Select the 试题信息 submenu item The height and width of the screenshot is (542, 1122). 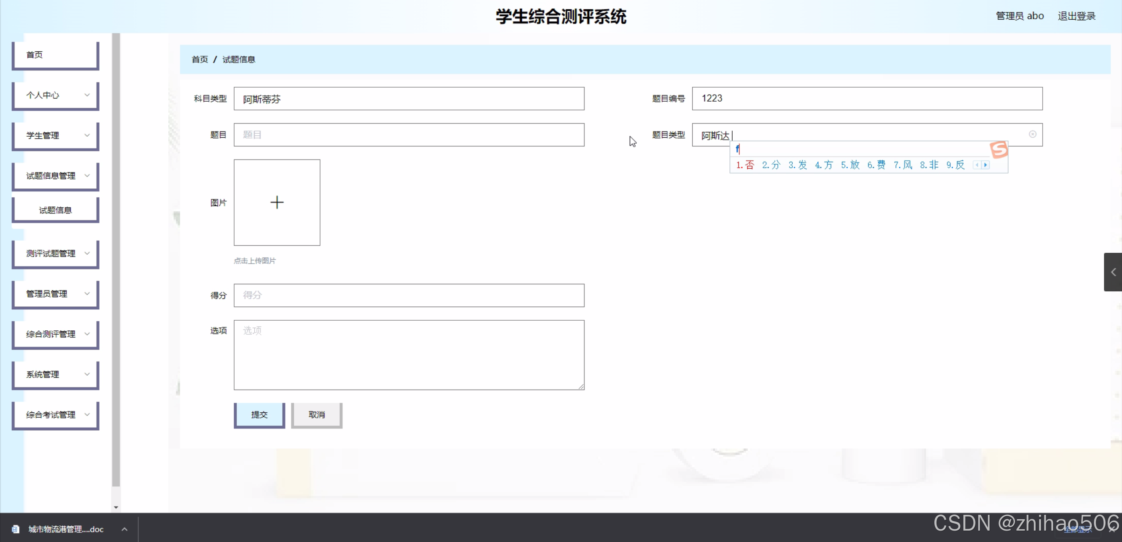pyautogui.click(x=55, y=210)
